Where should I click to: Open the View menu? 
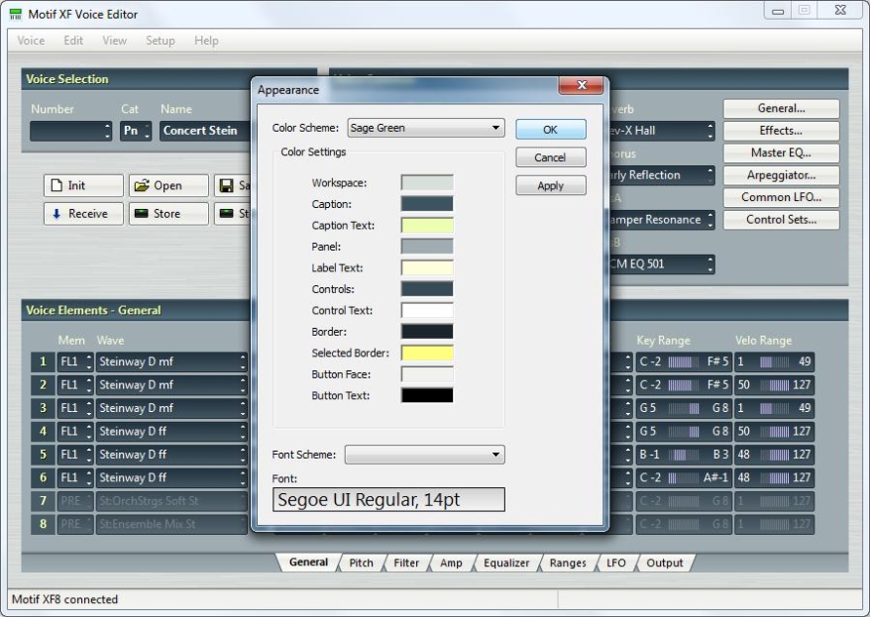coord(114,41)
